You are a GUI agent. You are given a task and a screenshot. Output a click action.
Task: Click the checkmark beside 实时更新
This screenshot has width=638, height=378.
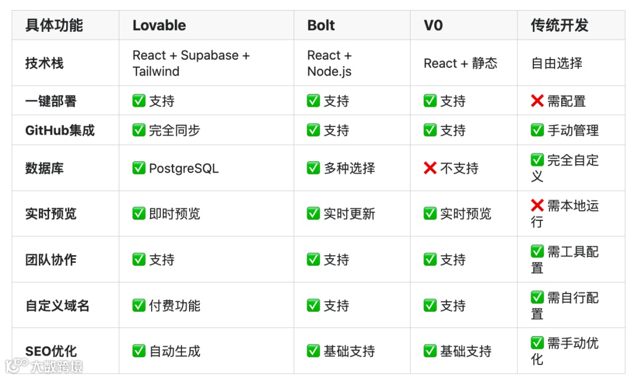[x=314, y=214]
